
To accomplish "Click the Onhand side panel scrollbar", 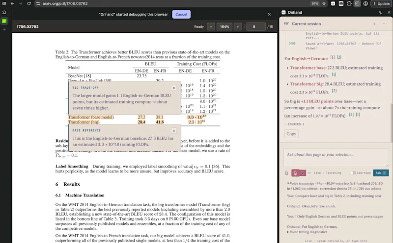I will tap(391, 122).
